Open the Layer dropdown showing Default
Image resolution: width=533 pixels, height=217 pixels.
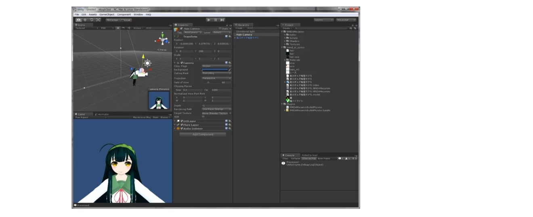(x=222, y=32)
